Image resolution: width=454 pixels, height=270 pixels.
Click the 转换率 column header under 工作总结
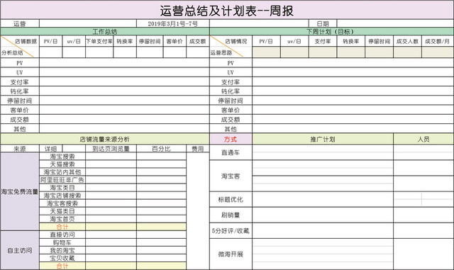tap(125, 41)
